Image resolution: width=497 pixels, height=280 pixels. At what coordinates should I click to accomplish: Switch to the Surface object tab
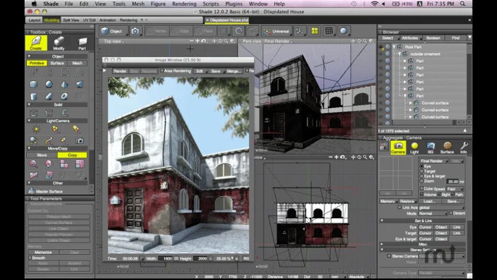point(57,63)
